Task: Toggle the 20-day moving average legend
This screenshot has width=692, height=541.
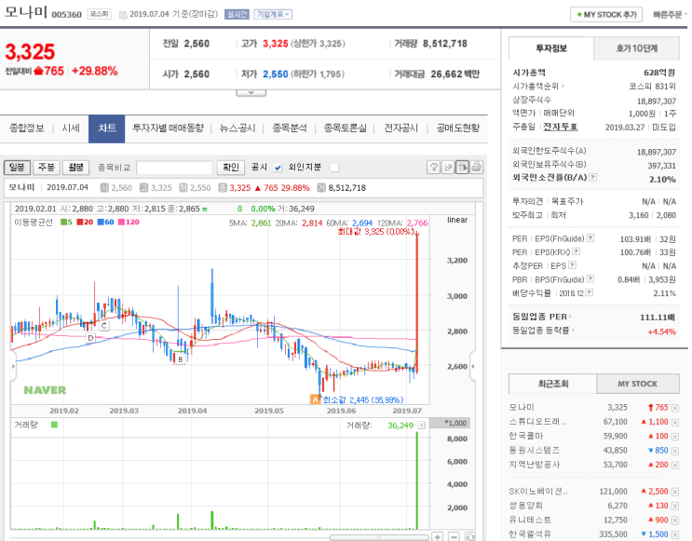Action: 85,222
